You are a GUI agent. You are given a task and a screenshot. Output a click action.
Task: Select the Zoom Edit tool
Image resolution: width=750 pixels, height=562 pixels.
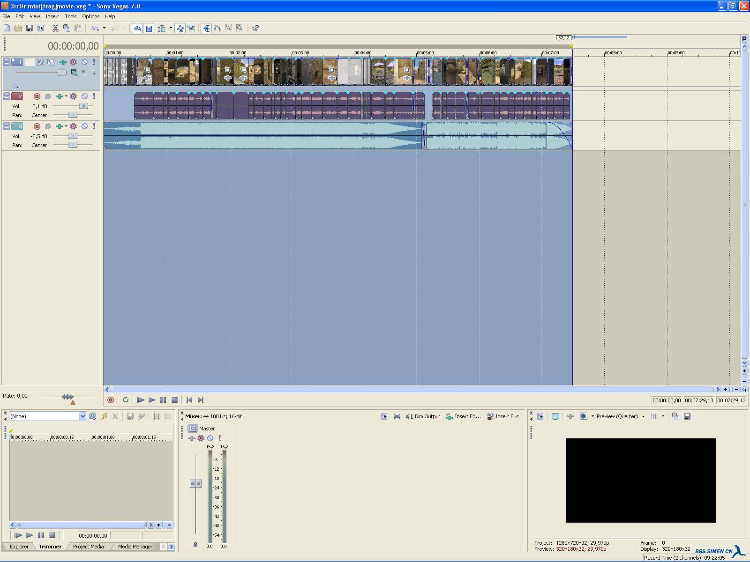[x=240, y=28]
